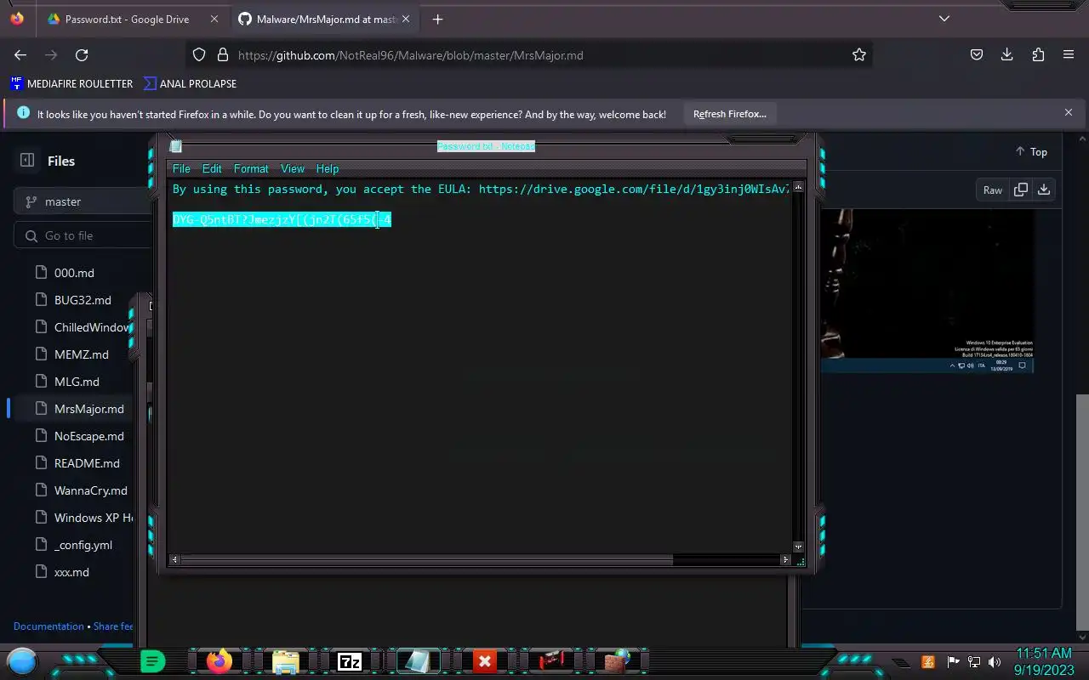Viewport: 1089px width, 680px height.
Task: Jump to Top of GitHub file
Action: [1031, 151]
